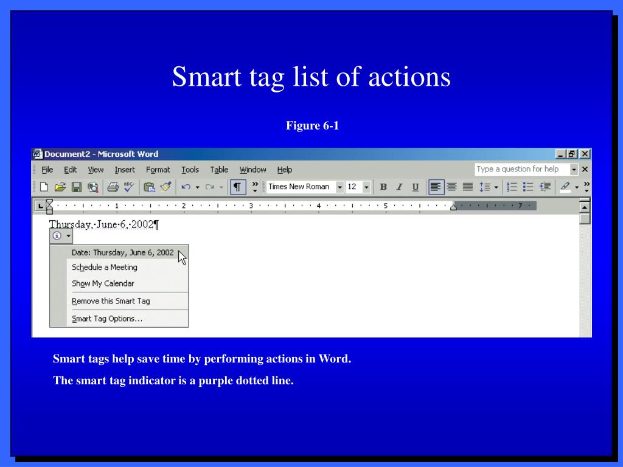The width and height of the screenshot is (623, 467).
Task: Open the Undo history dropdown arrow
Action: click(197, 187)
